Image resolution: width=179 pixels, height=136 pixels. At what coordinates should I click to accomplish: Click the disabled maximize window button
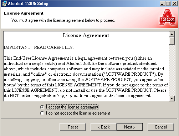(x=168, y=4)
